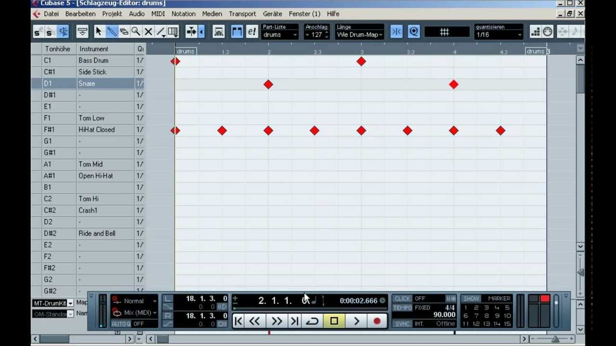Select the Bass Drum instrument row
Image resolution: width=616 pixels, height=346 pixels.
tap(88, 61)
